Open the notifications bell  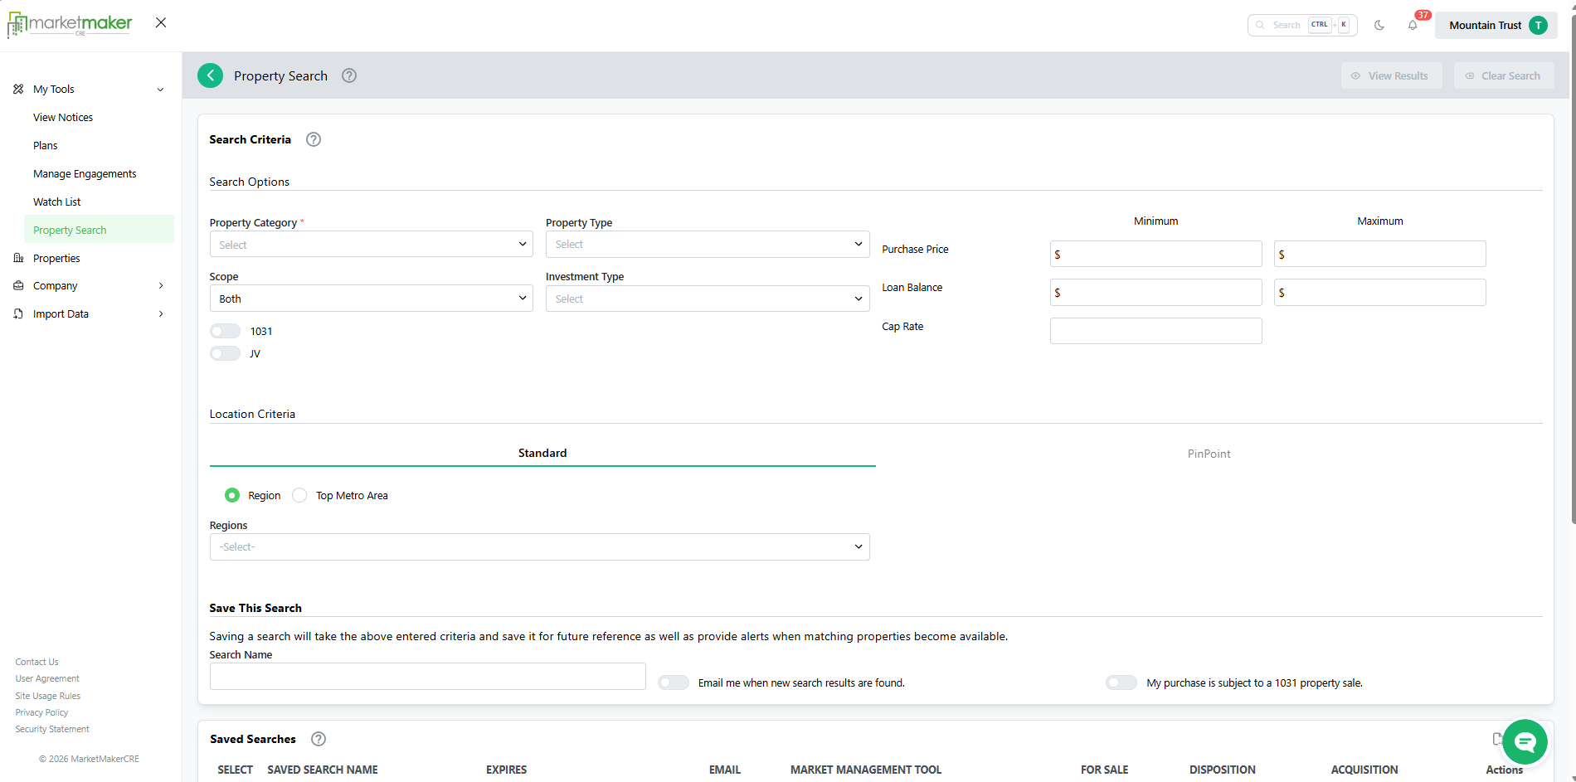[1413, 25]
